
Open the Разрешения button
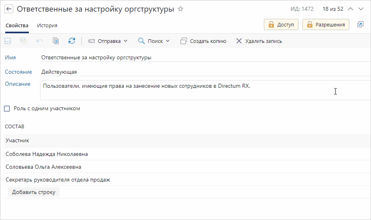tap(326, 24)
